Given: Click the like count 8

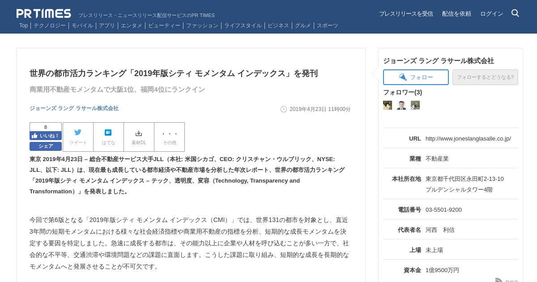Looking at the screenshot, I should tap(46, 127).
